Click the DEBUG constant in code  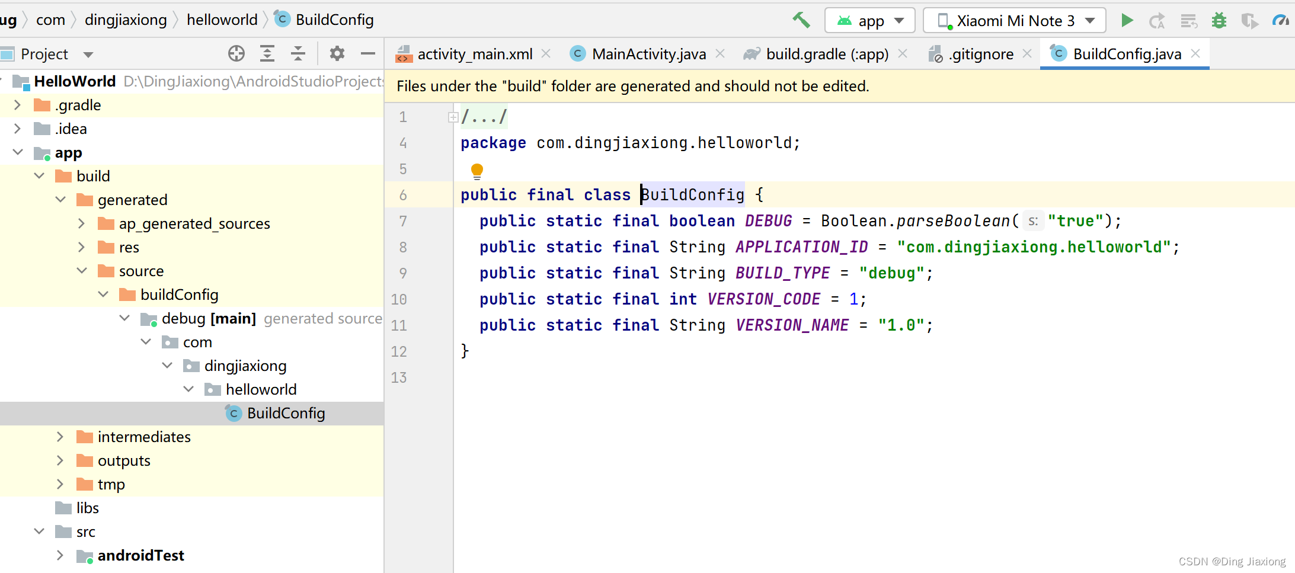pyautogui.click(x=769, y=221)
